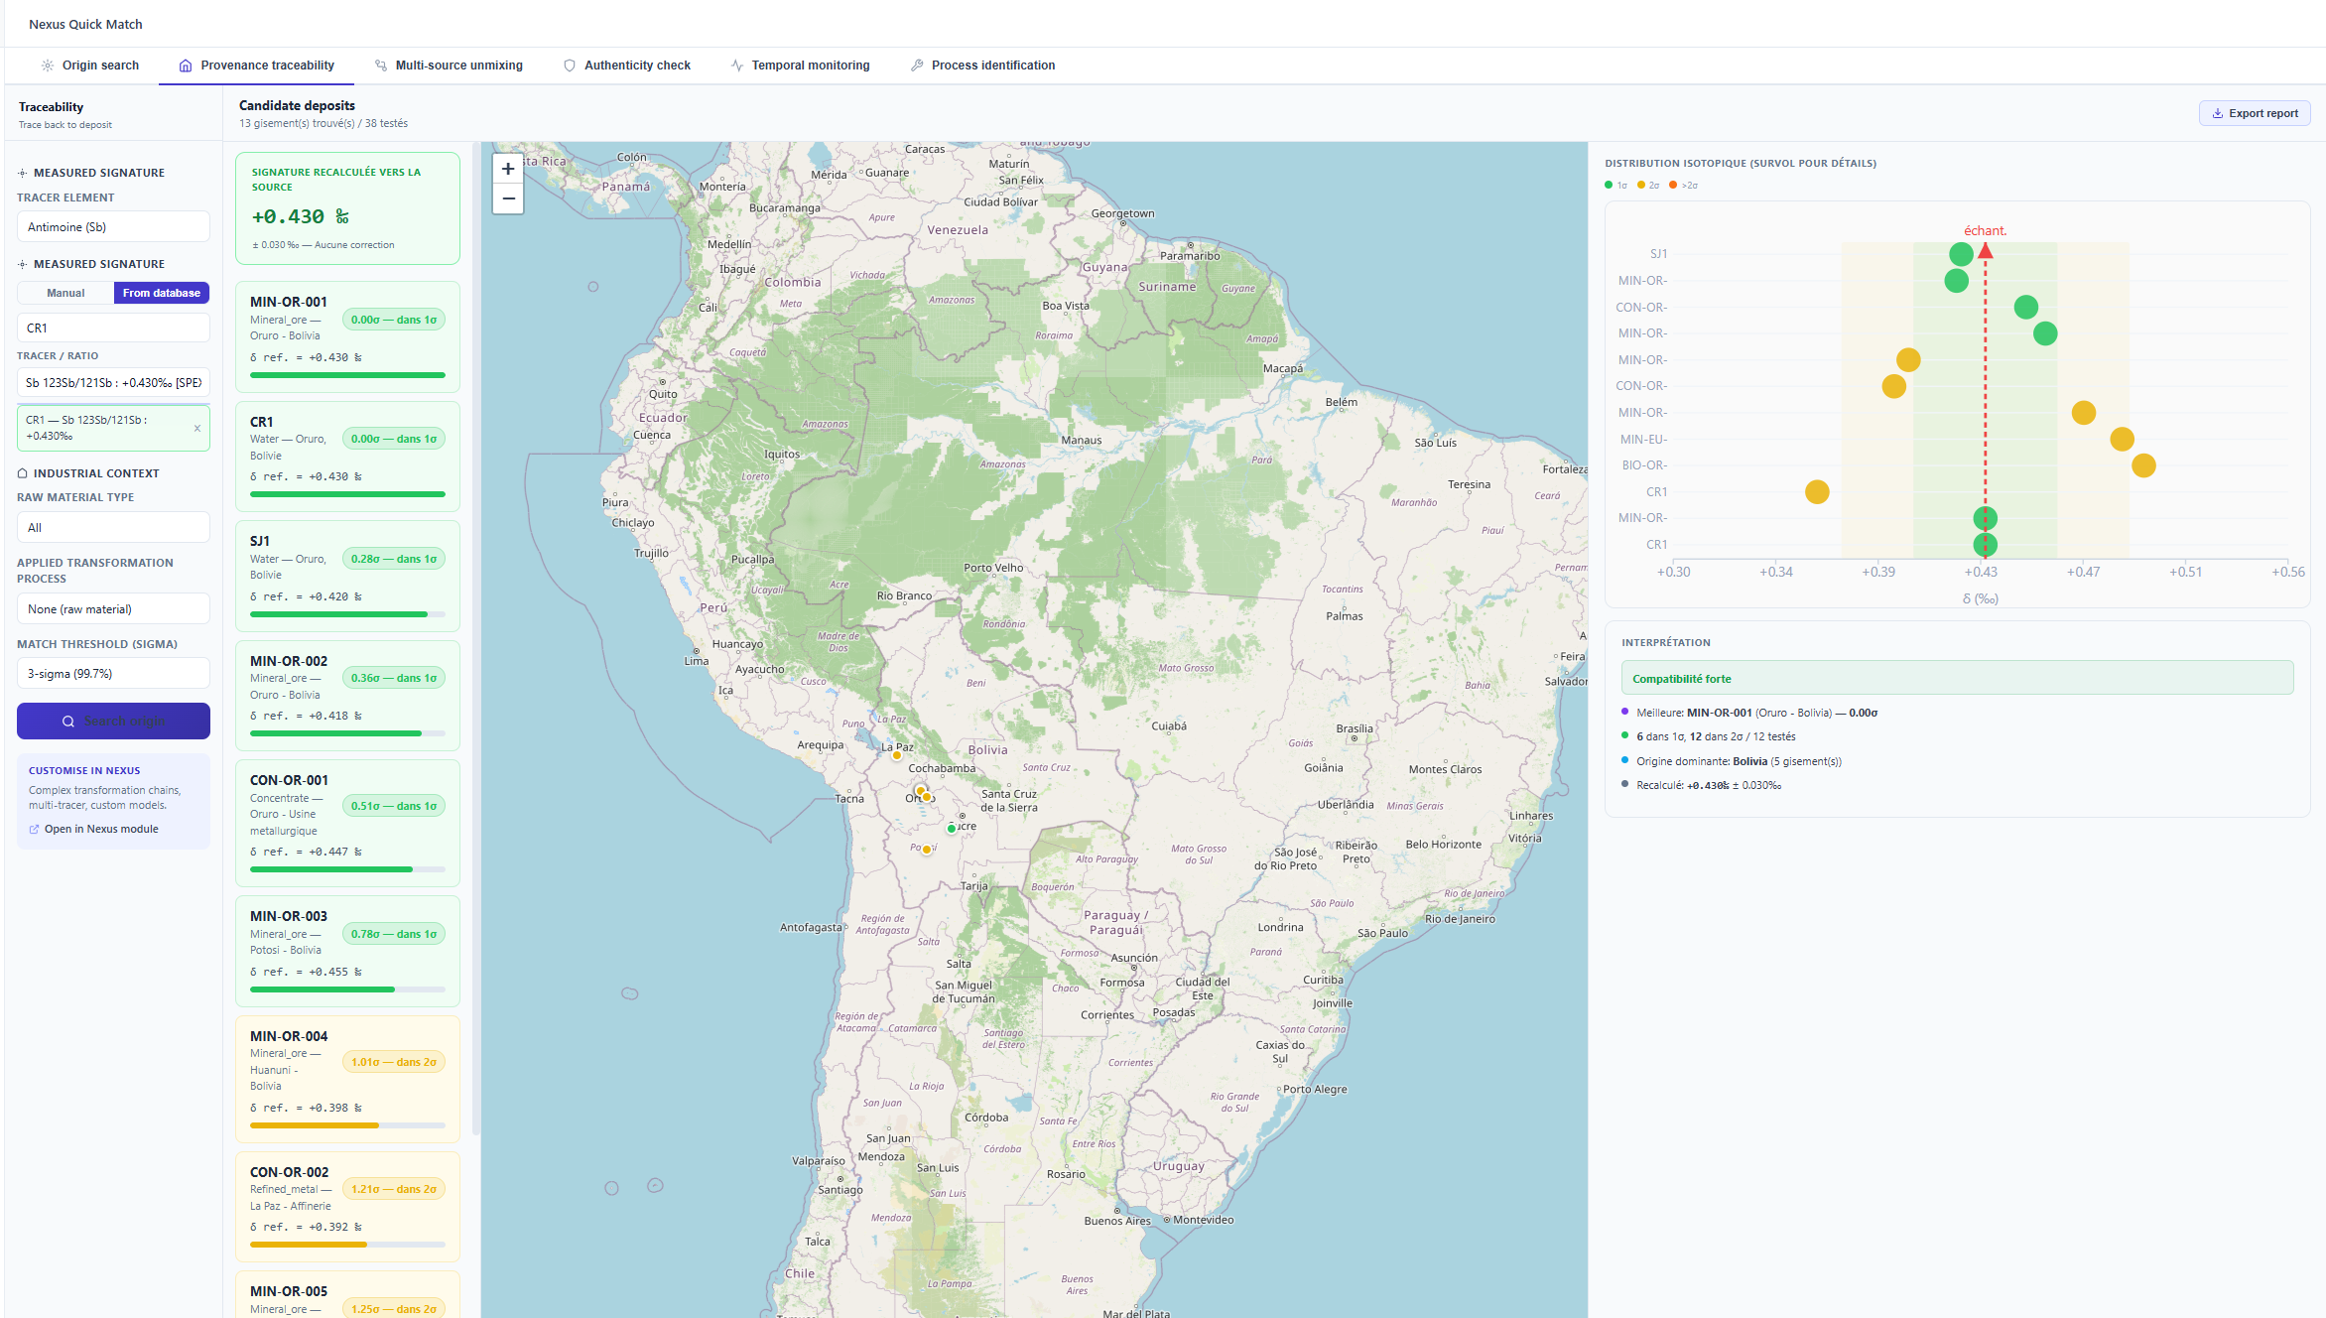Click the first Measured signature section icon

tap(23, 173)
